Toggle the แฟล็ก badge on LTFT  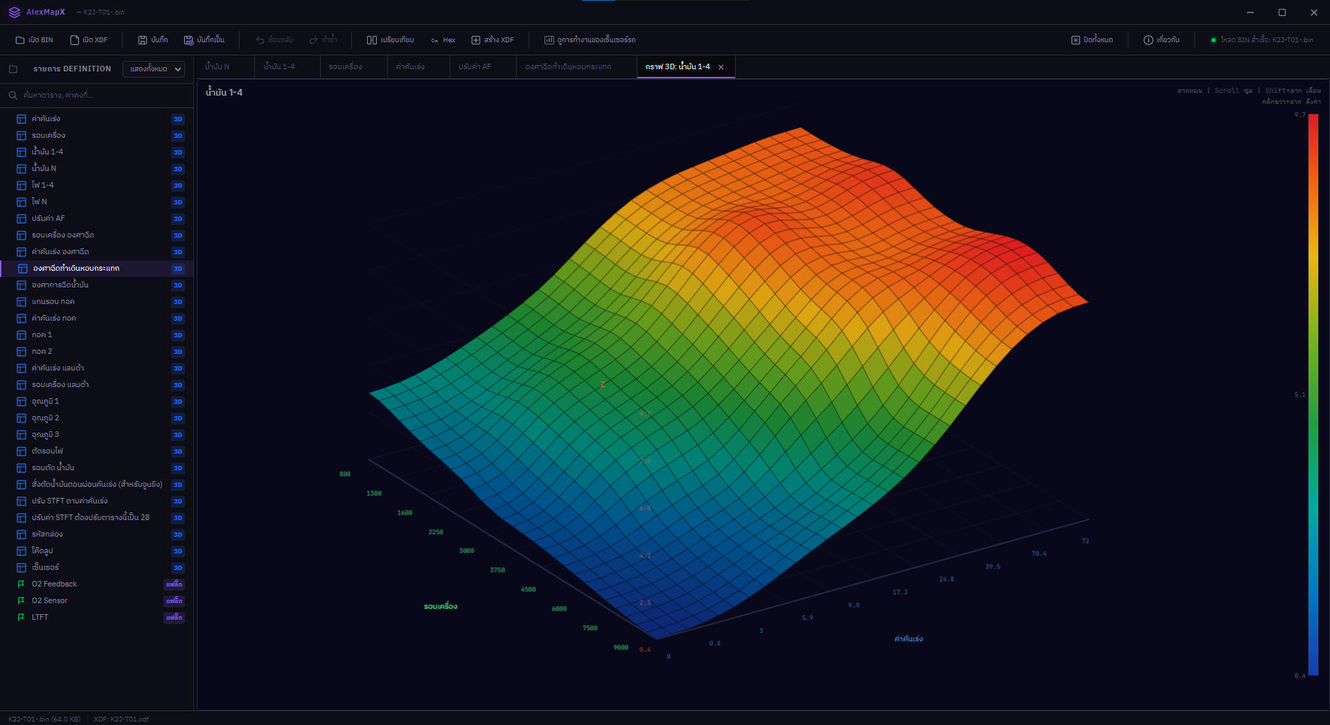(x=174, y=618)
